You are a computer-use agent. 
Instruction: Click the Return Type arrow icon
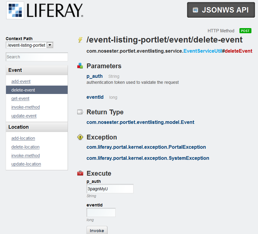(x=80, y=112)
